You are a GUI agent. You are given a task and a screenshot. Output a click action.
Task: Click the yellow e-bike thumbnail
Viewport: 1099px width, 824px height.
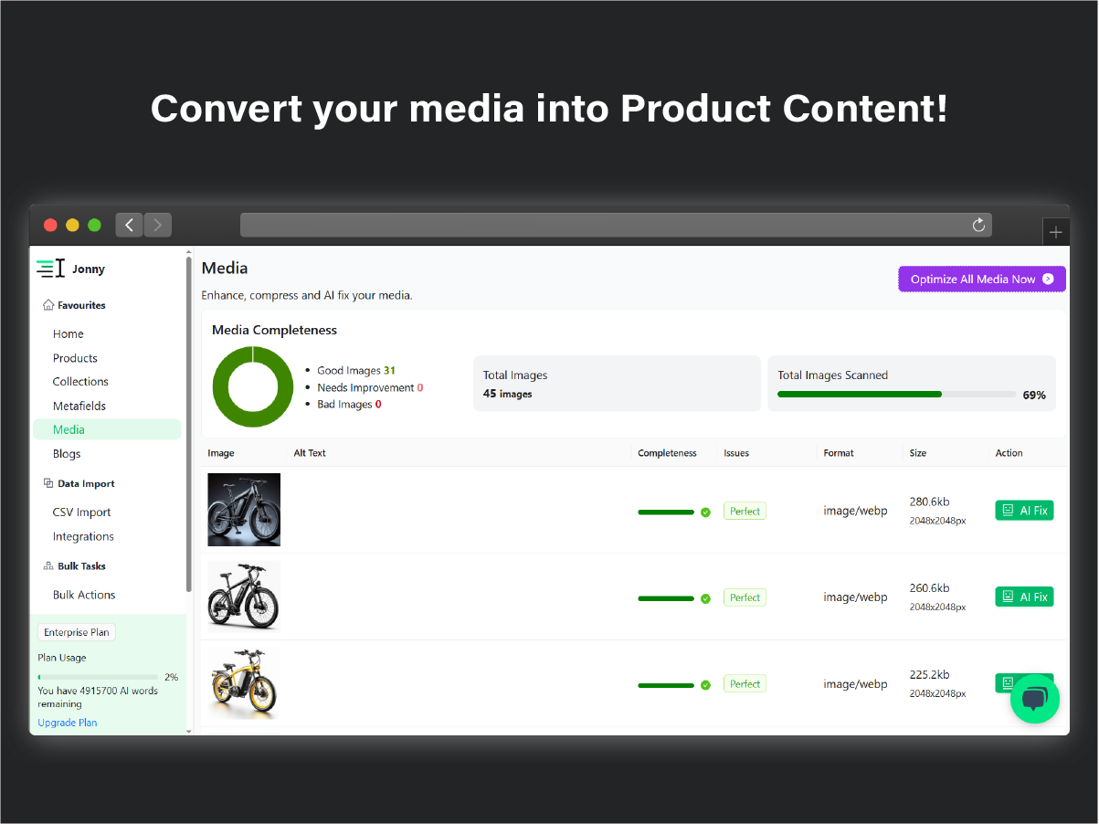pyautogui.click(x=244, y=683)
